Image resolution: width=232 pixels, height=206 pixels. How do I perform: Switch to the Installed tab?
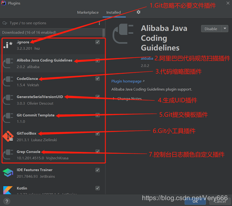tap(113, 13)
